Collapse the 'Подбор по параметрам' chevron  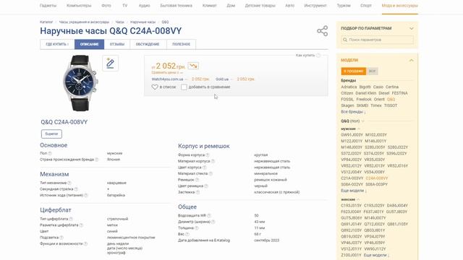point(412,29)
